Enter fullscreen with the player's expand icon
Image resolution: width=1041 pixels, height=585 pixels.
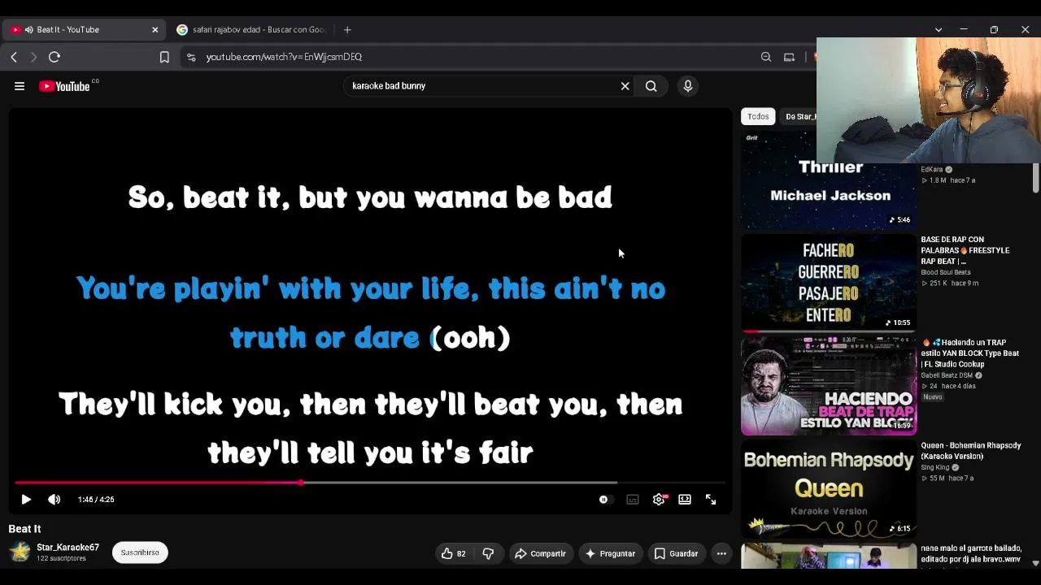point(711,500)
